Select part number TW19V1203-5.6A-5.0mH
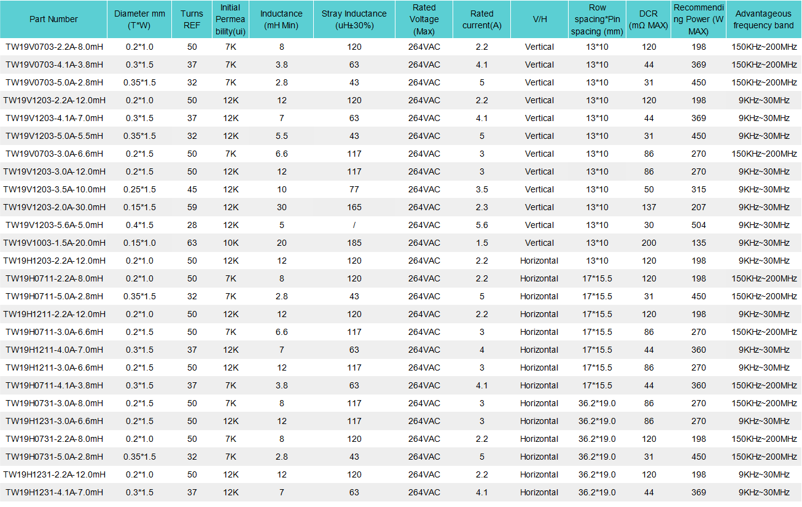The width and height of the screenshot is (802, 507). 54,225
